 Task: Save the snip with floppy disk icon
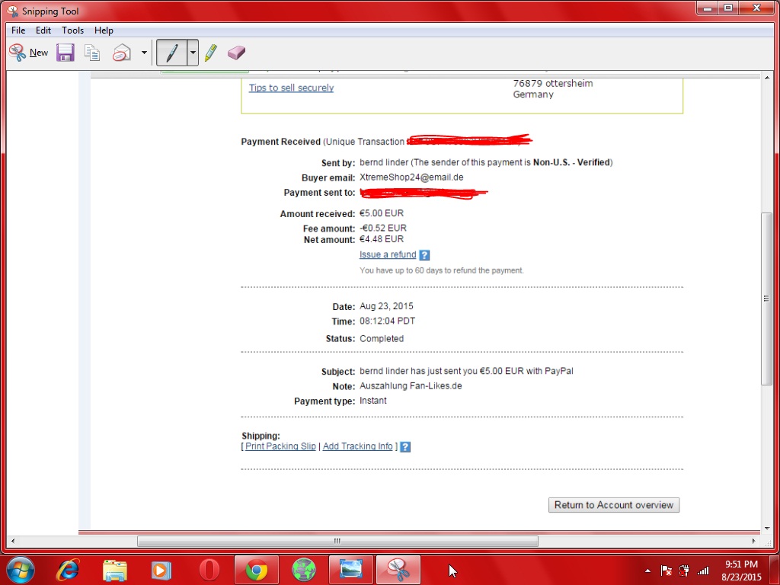click(x=66, y=53)
